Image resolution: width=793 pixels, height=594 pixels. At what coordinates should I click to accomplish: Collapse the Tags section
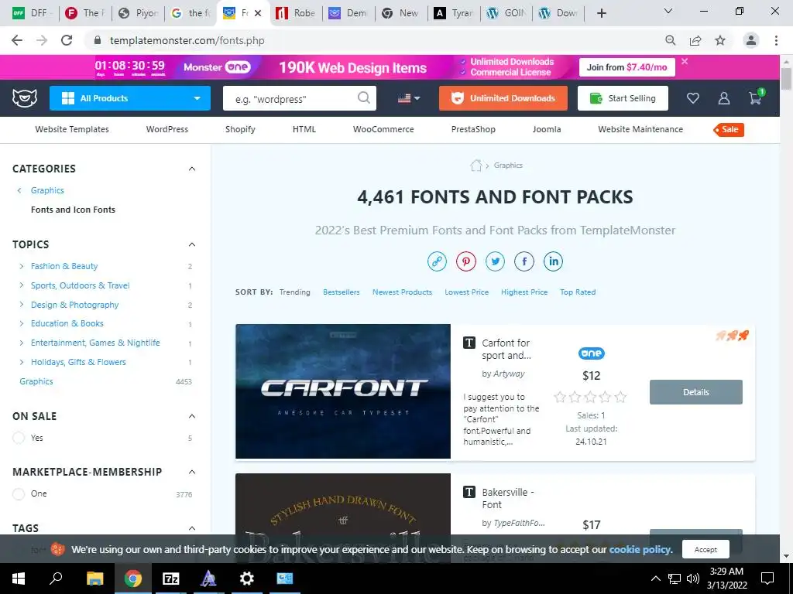click(192, 528)
